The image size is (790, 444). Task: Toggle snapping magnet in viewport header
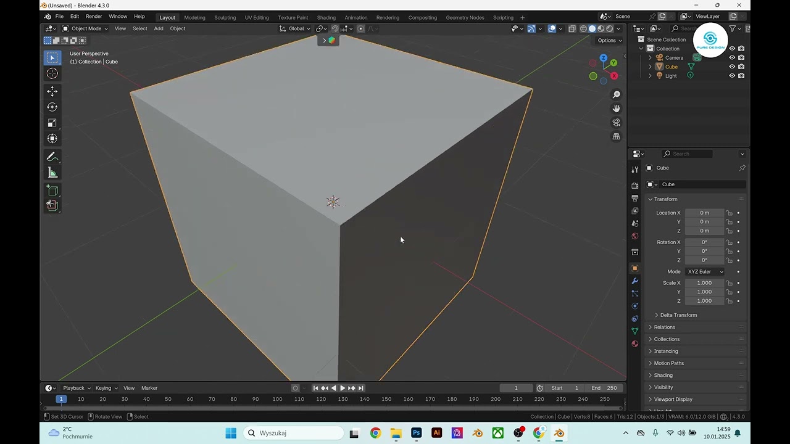click(335, 28)
